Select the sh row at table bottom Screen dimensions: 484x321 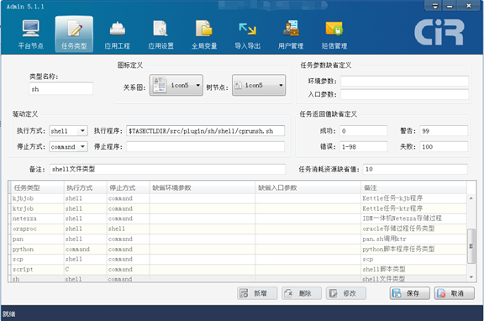click(x=238, y=278)
